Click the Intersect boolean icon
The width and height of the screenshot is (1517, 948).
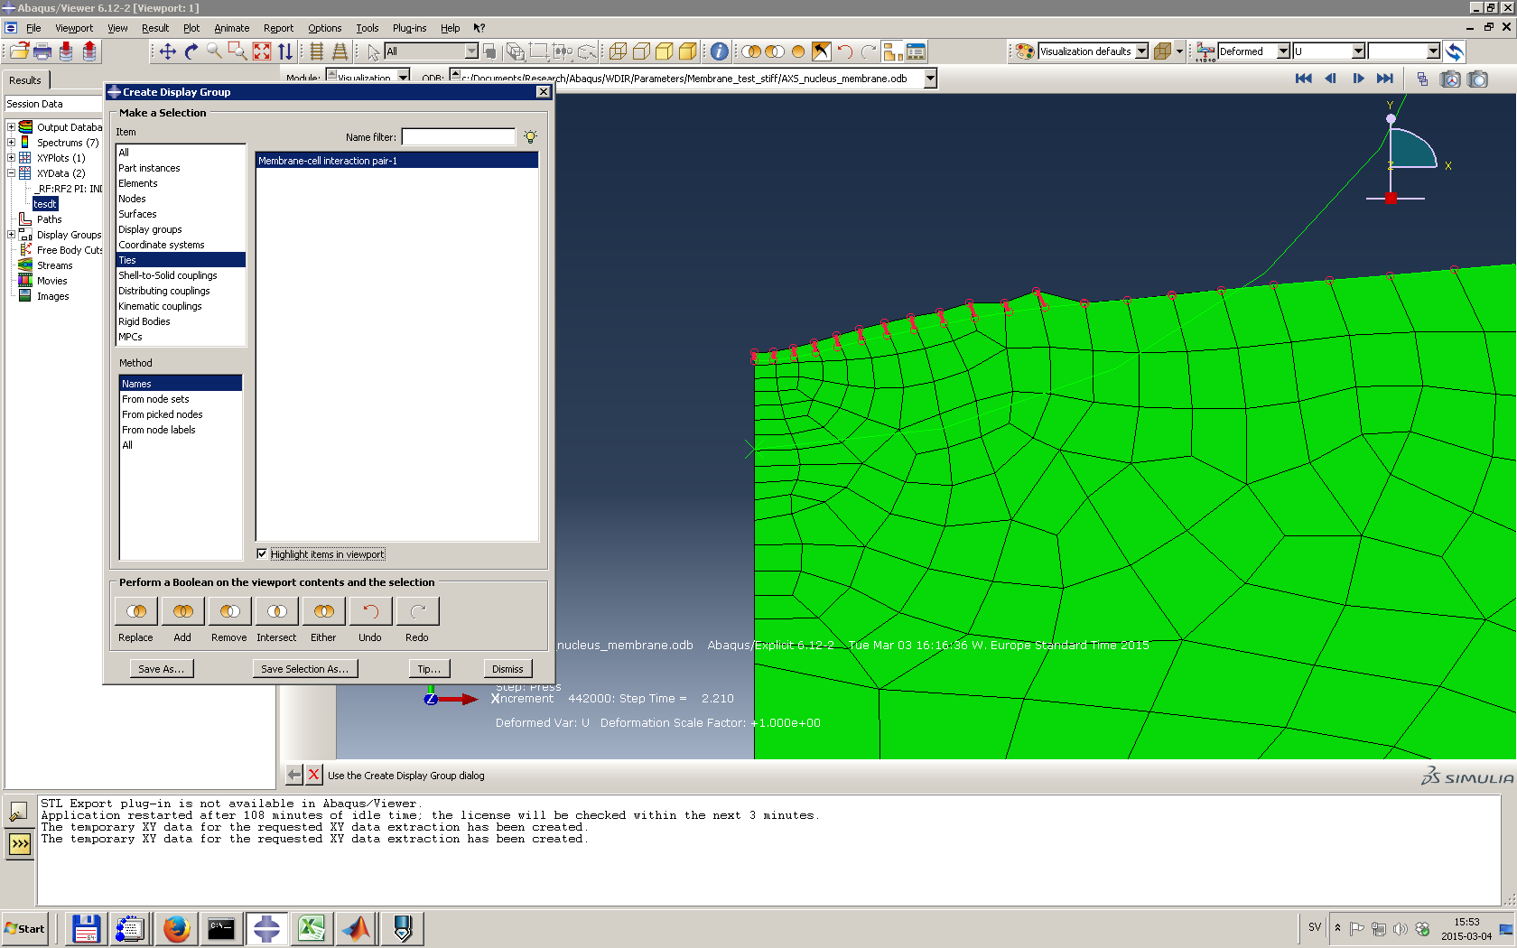click(x=277, y=611)
